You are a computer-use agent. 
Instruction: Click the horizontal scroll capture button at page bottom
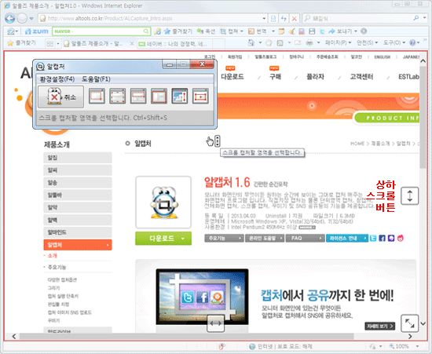coord(215,323)
